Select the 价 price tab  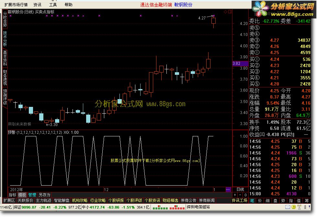[260, 200]
